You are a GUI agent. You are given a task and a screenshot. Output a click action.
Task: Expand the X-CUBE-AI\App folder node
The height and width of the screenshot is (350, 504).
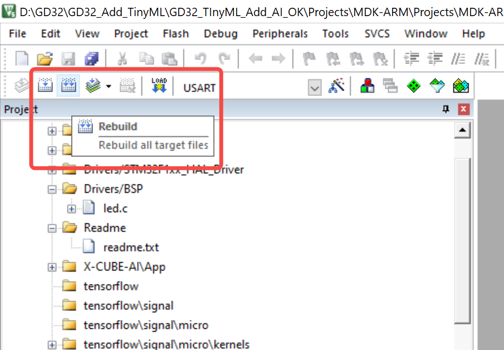[x=52, y=267]
